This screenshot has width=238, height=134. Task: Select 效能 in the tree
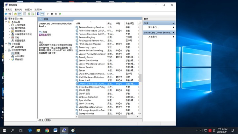(x=17, y=38)
